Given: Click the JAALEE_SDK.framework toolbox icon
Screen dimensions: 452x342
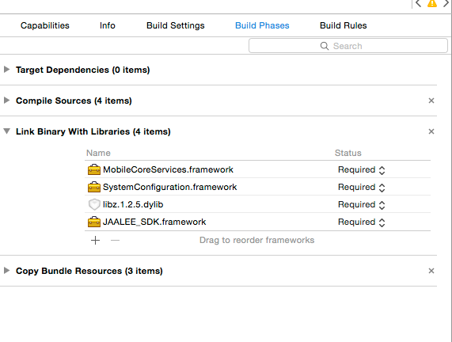Looking at the screenshot, I should (x=94, y=222).
